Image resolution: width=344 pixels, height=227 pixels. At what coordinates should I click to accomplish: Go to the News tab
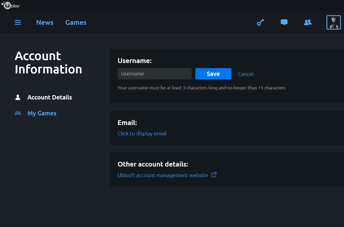pyautogui.click(x=45, y=23)
